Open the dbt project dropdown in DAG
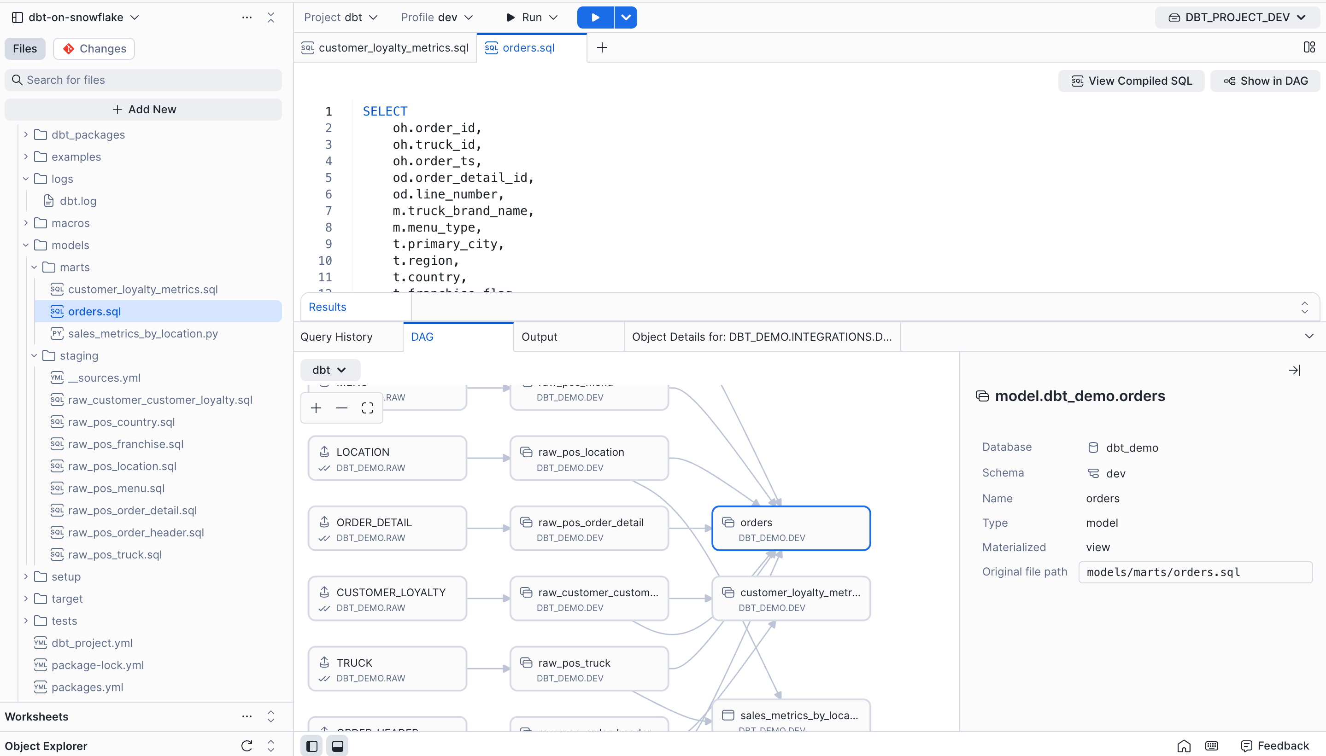 pos(330,370)
